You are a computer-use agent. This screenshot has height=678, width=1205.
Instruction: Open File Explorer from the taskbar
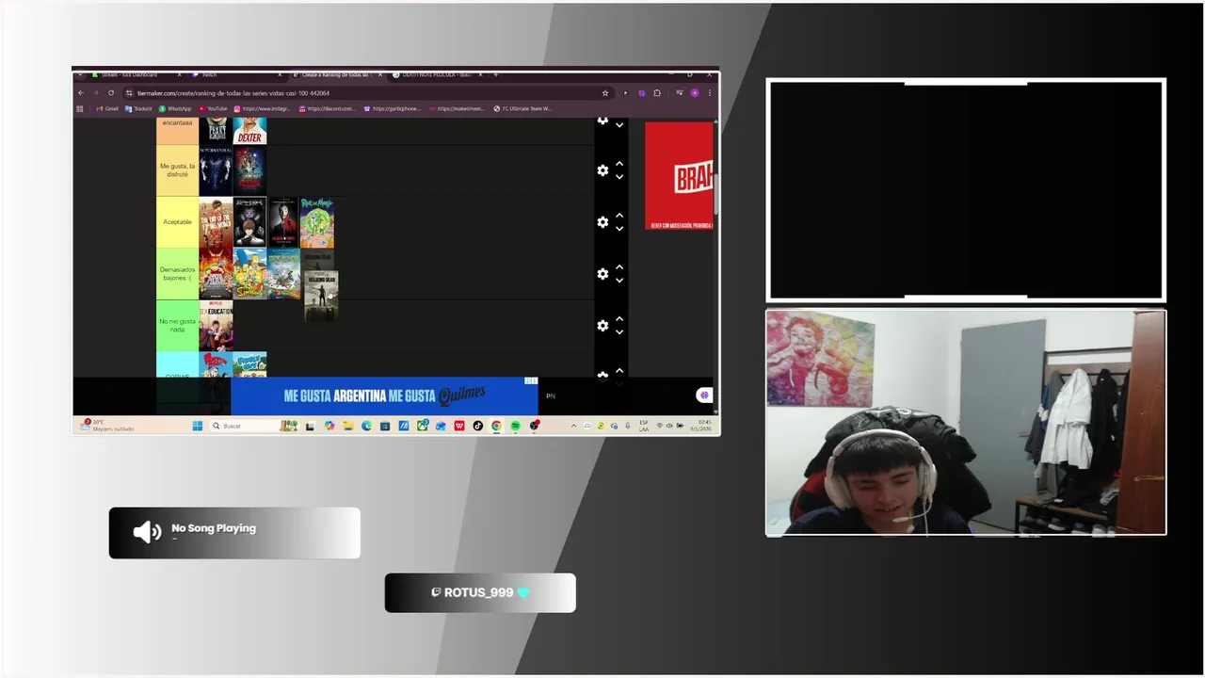point(348,426)
